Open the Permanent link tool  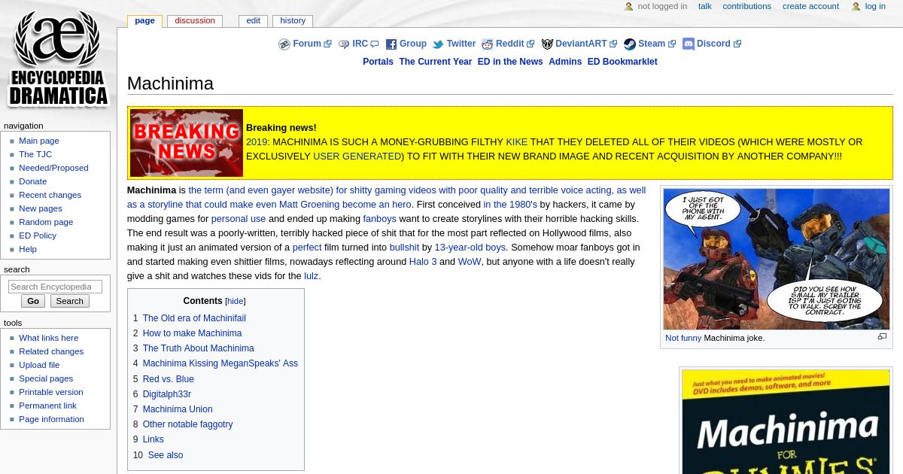(47, 406)
